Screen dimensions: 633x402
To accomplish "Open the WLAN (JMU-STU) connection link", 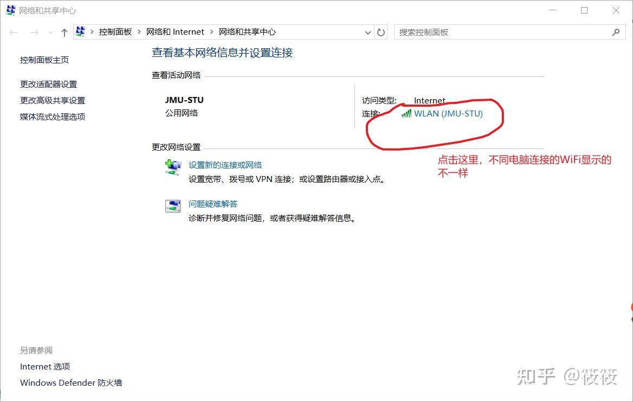I will [448, 113].
